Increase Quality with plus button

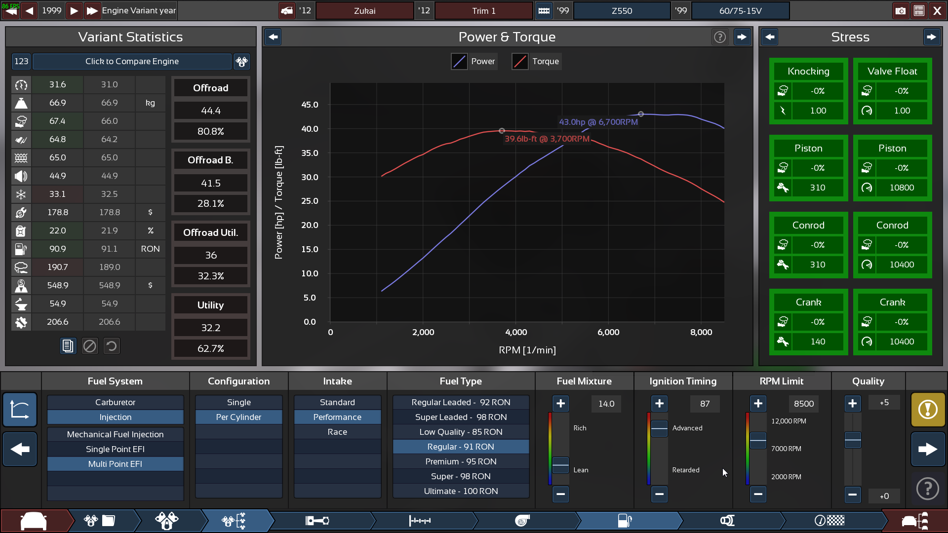tap(853, 404)
